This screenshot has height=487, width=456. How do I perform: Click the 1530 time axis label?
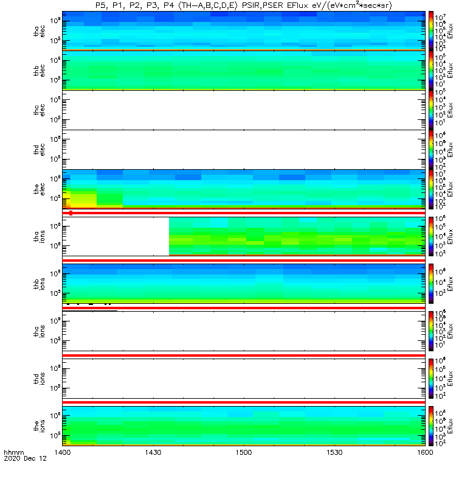point(334,452)
